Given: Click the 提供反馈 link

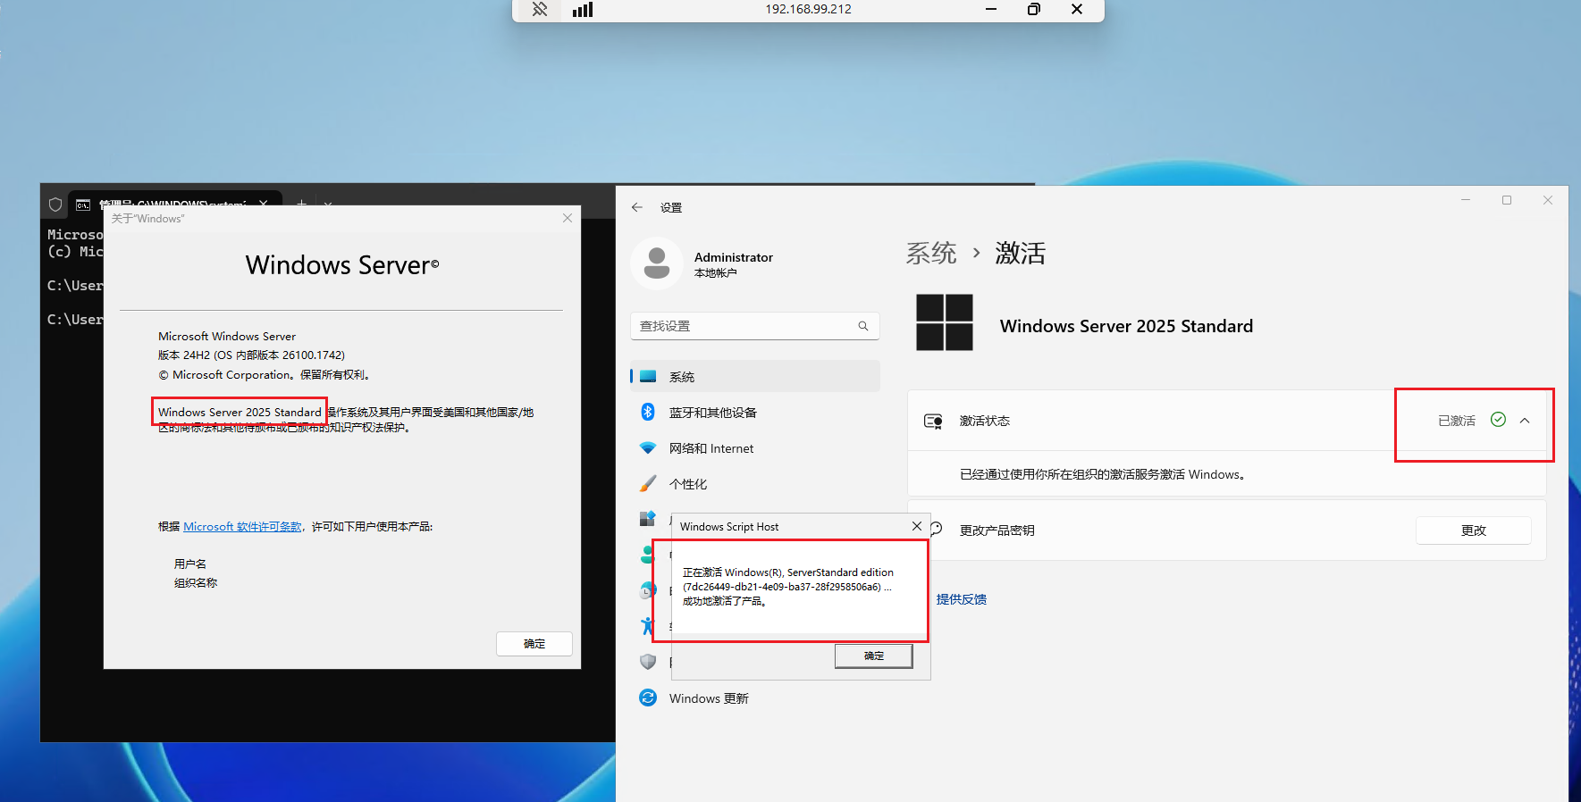Looking at the screenshot, I should (x=961, y=599).
